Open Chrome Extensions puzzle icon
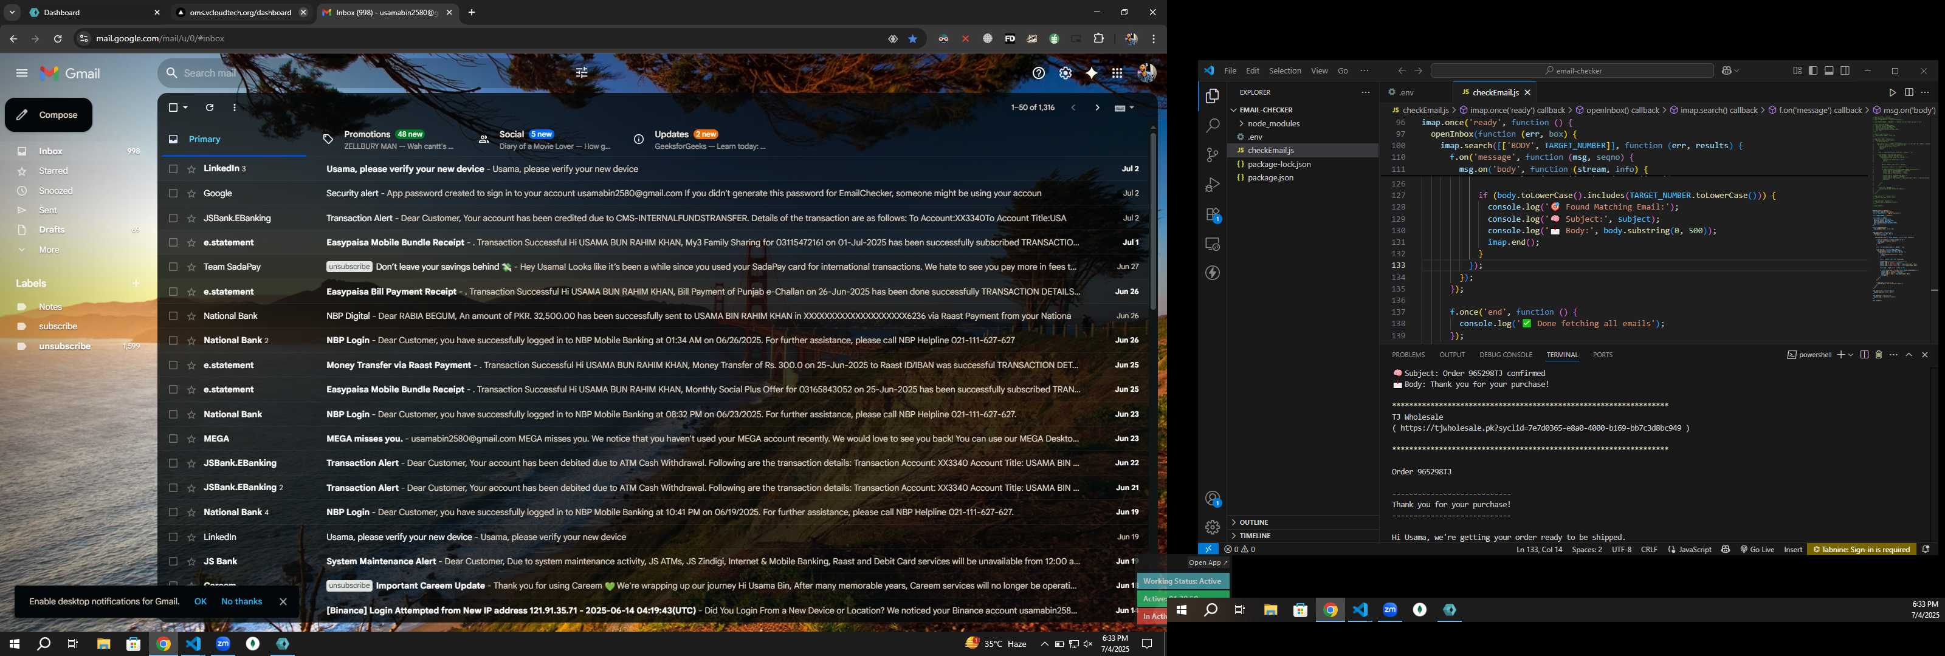1945x656 pixels. [1098, 39]
